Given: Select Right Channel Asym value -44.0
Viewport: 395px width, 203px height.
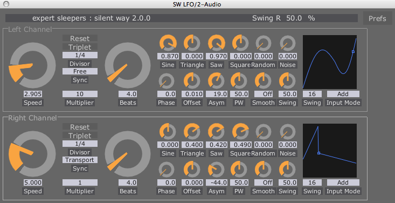Looking at the screenshot, I should (x=217, y=182).
